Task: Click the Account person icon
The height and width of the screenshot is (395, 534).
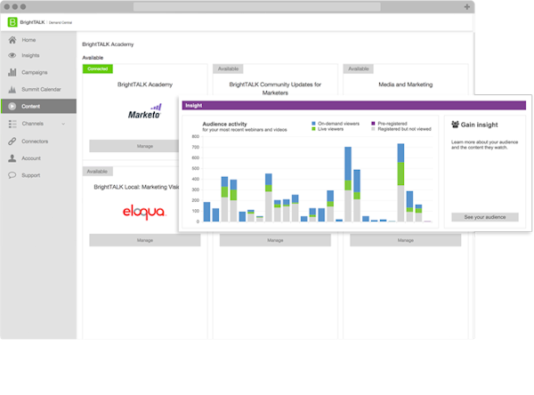Action: coord(12,158)
